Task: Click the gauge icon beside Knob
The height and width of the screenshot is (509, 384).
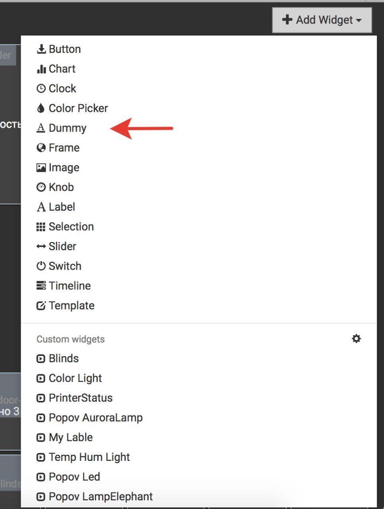Action: [41, 187]
